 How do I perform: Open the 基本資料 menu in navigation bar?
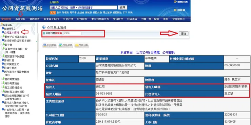20,19
